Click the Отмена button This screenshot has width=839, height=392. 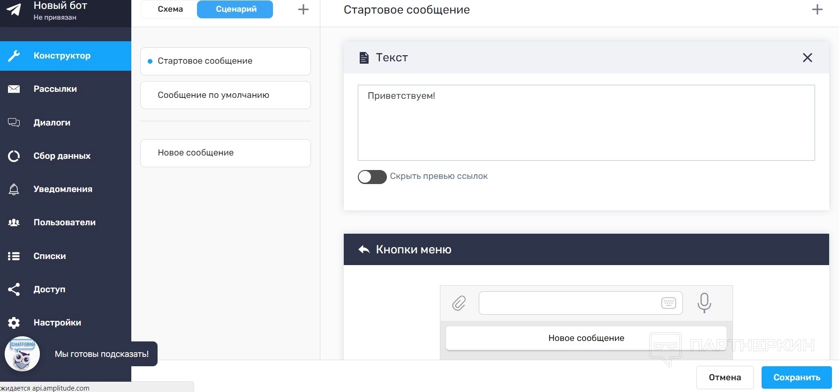725,377
